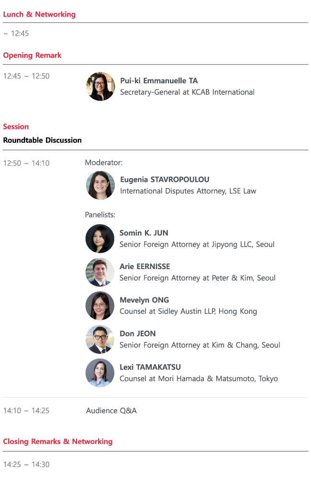Click the photo beside Arie EERNISSE

point(100,272)
